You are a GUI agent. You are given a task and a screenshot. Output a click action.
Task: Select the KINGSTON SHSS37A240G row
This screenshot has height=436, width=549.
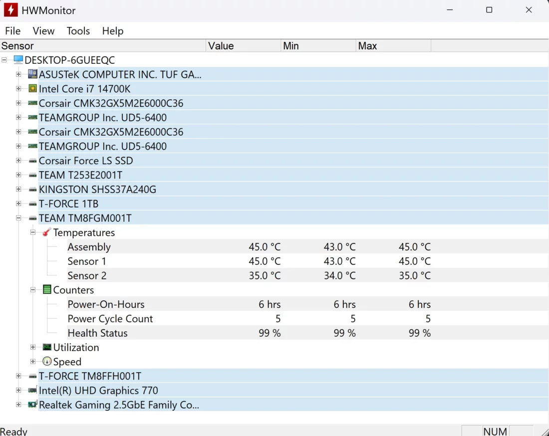pyautogui.click(x=293, y=189)
